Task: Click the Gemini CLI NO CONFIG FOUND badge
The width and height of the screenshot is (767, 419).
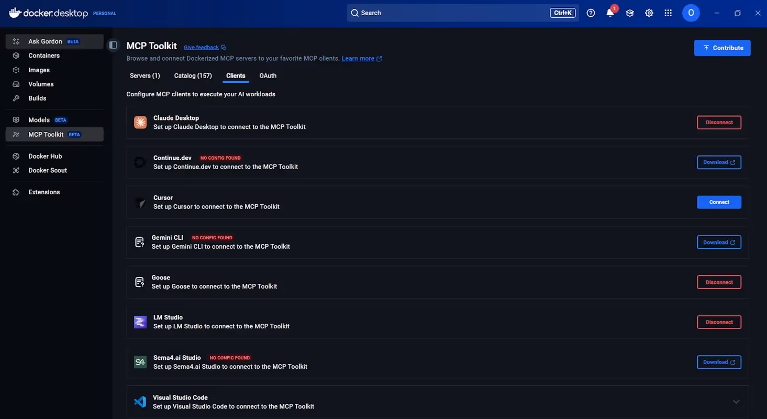Action: coord(212,238)
